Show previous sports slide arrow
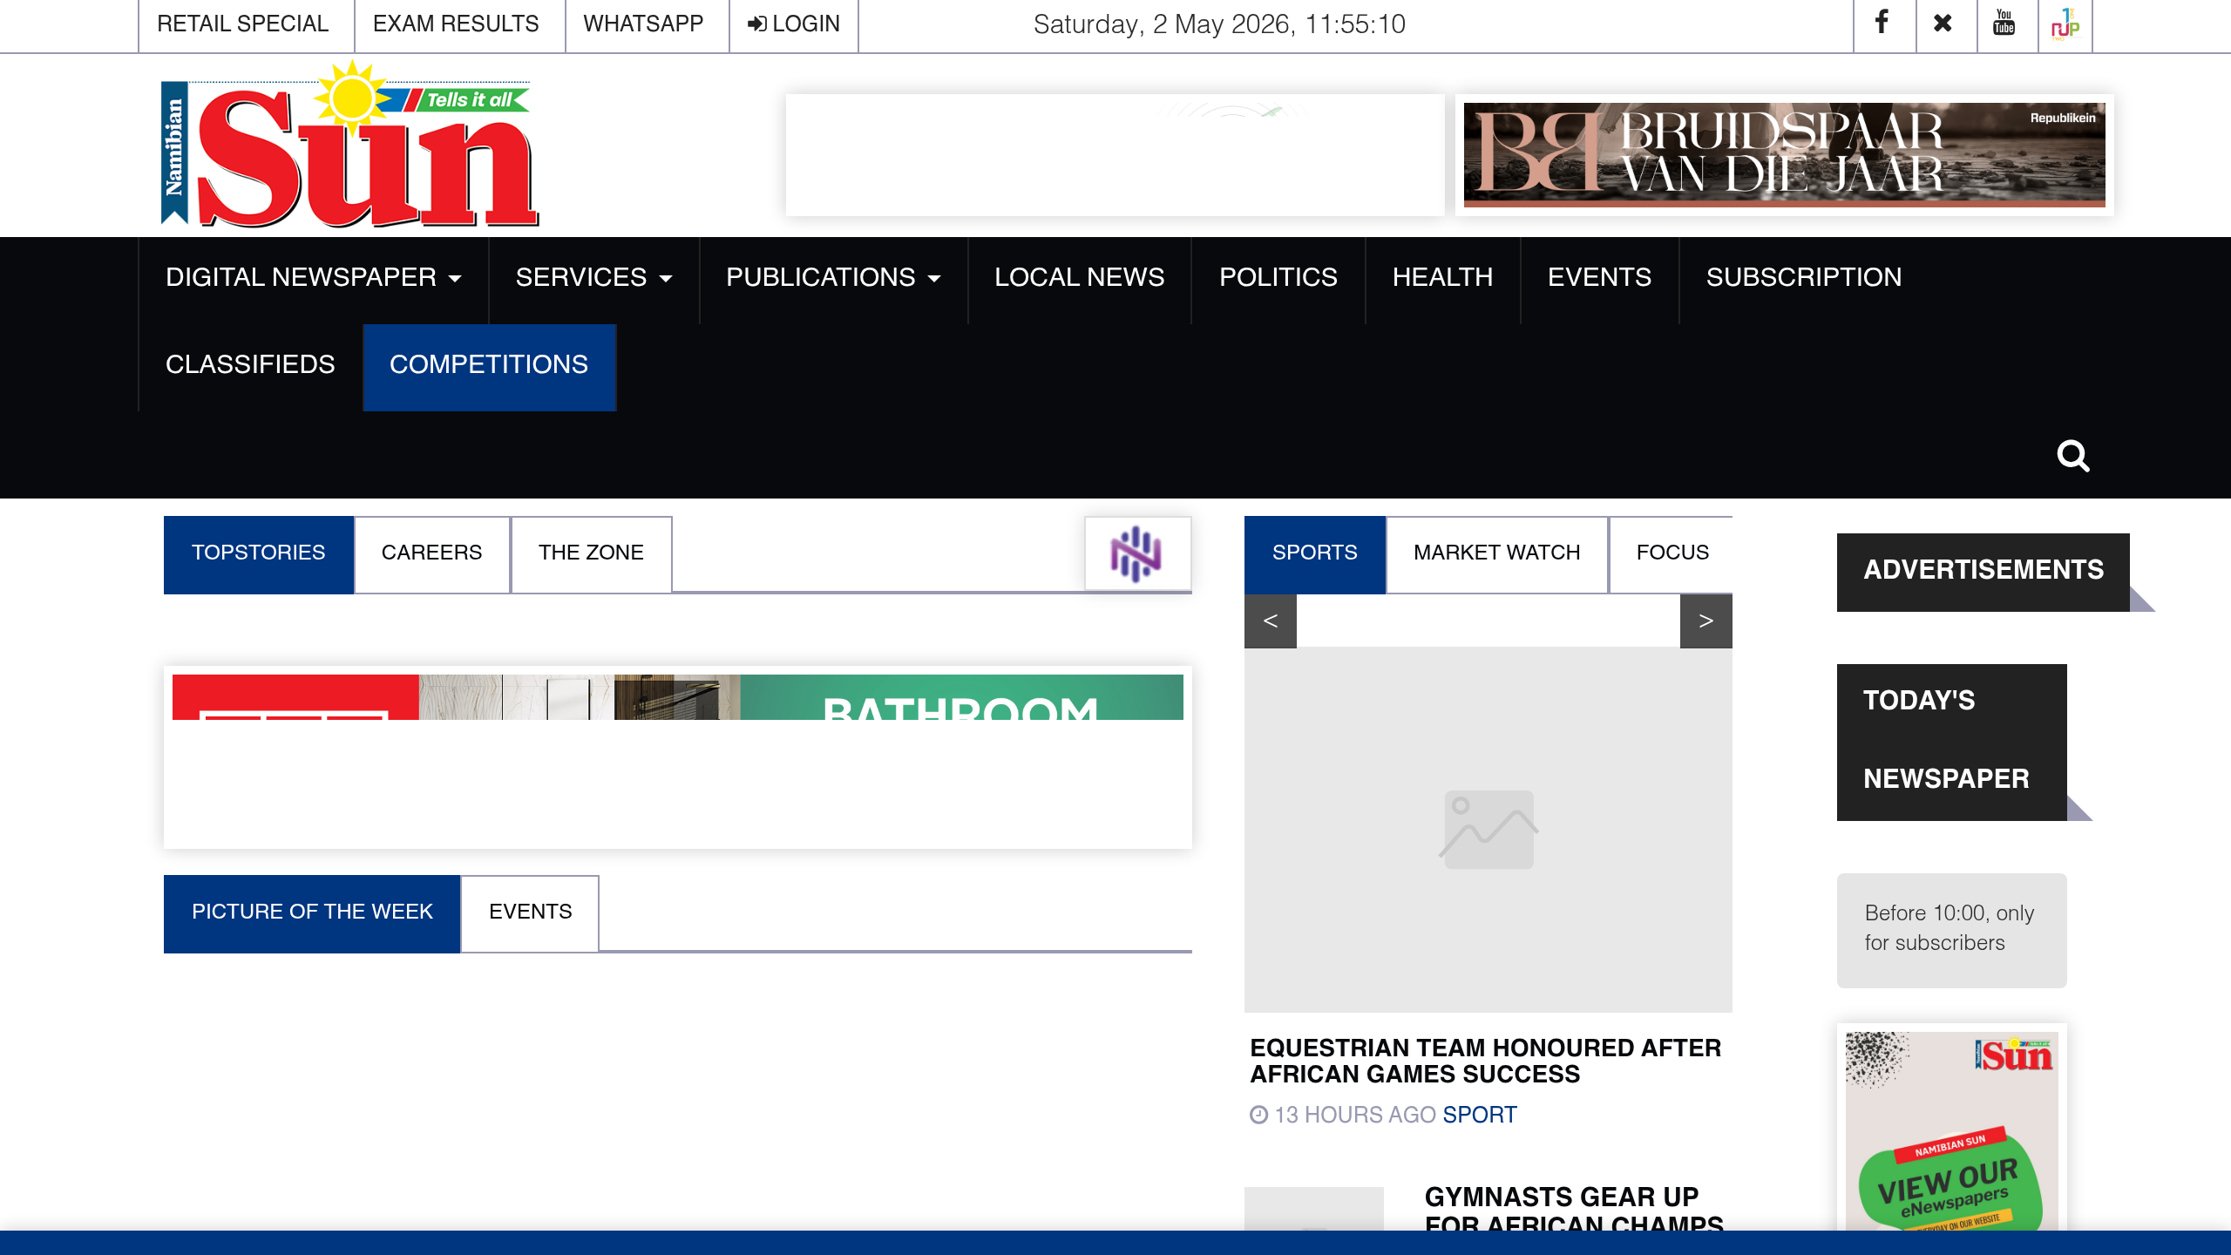 coord(1270,621)
